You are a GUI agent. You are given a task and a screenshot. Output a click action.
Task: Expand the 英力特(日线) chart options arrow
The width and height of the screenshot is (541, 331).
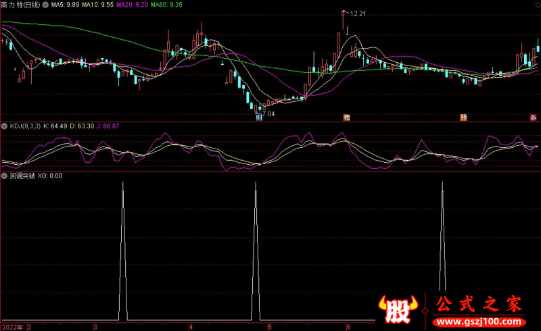click(45, 5)
